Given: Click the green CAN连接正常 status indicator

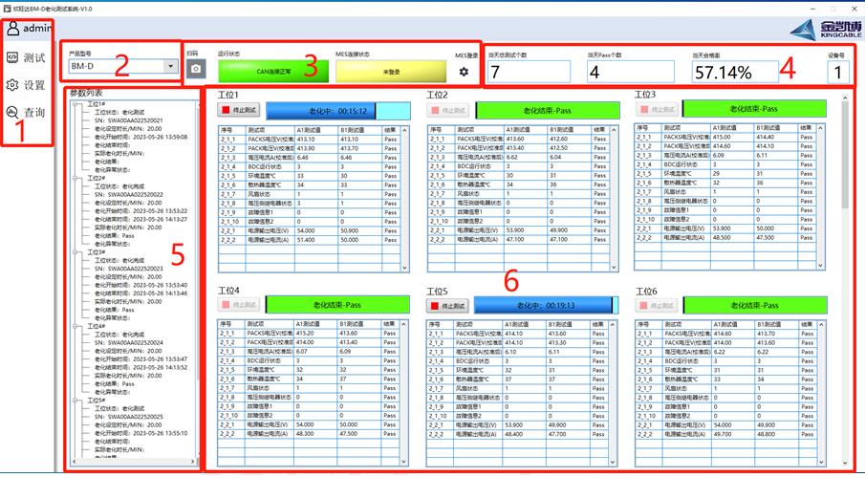Looking at the screenshot, I should pyautogui.click(x=270, y=70).
